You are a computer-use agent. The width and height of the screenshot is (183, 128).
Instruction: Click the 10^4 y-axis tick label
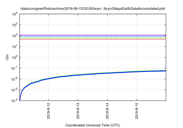tap(15, 14)
